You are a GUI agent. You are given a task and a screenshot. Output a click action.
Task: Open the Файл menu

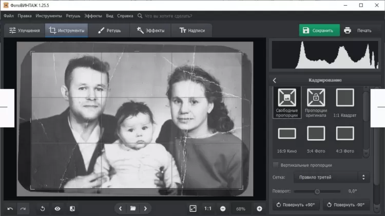(9, 16)
